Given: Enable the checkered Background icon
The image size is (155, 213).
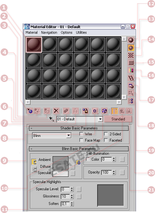Looking at the screenshot, I should tap(131, 55).
